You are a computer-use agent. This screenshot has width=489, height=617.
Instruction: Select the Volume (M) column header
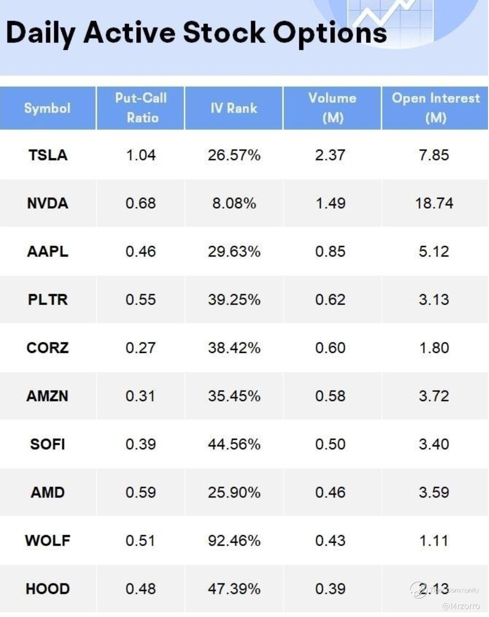332,108
